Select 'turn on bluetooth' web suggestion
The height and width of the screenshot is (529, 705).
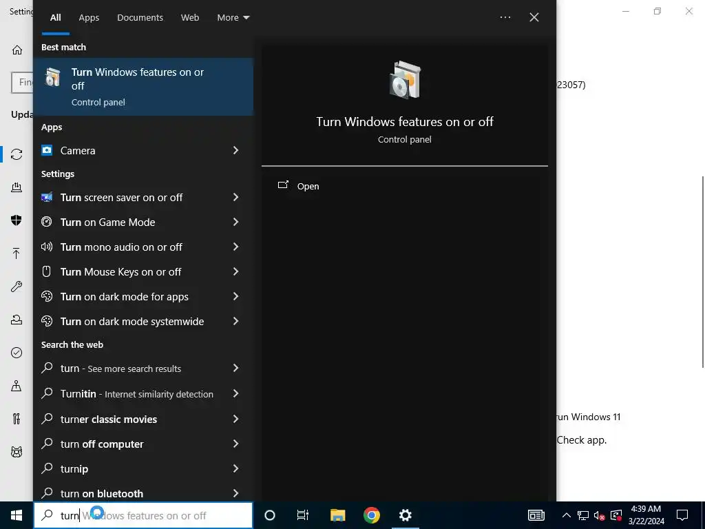[x=143, y=493]
